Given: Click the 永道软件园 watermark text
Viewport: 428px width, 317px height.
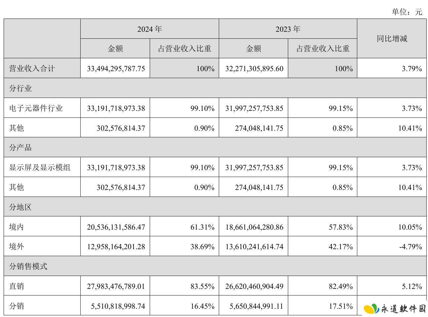Looking at the screenshot, I should tap(404, 309).
